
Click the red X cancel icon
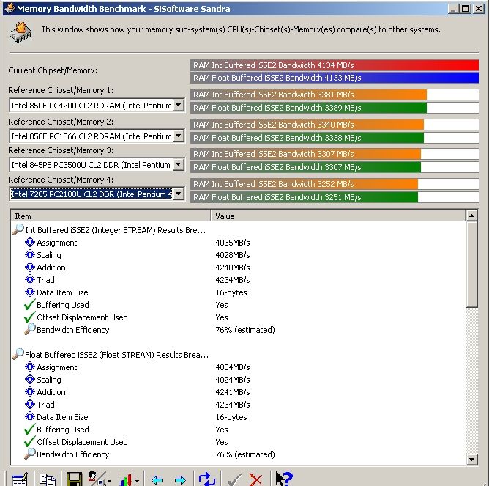[x=256, y=479]
